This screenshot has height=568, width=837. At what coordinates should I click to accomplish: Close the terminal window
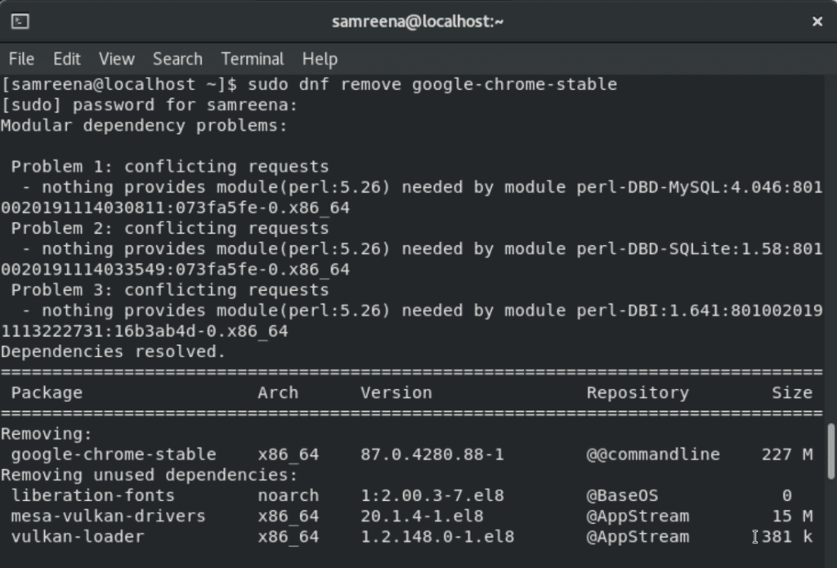[817, 21]
